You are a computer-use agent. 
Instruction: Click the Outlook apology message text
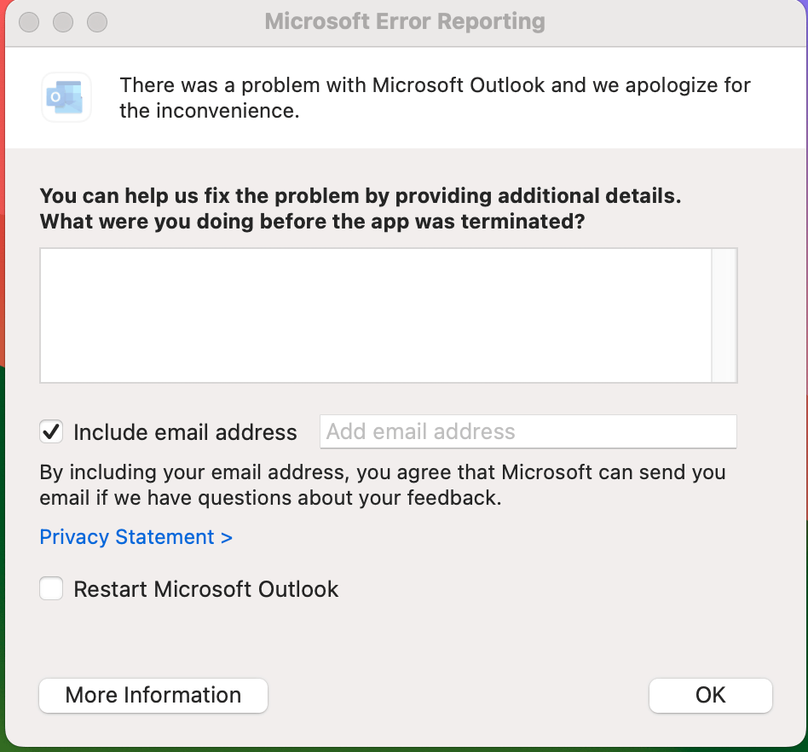click(x=435, y=97)
